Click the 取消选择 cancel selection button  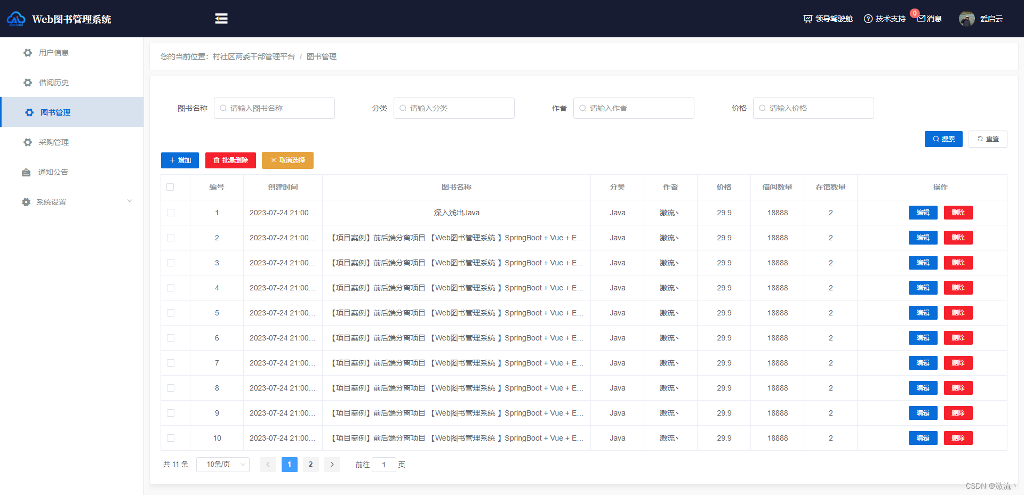pos(287,160)
